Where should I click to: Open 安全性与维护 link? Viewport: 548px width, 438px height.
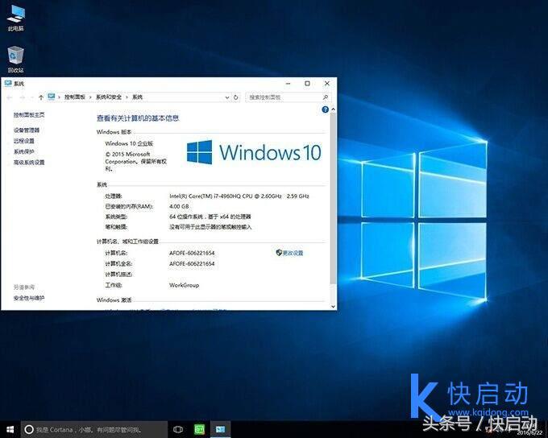29,298
